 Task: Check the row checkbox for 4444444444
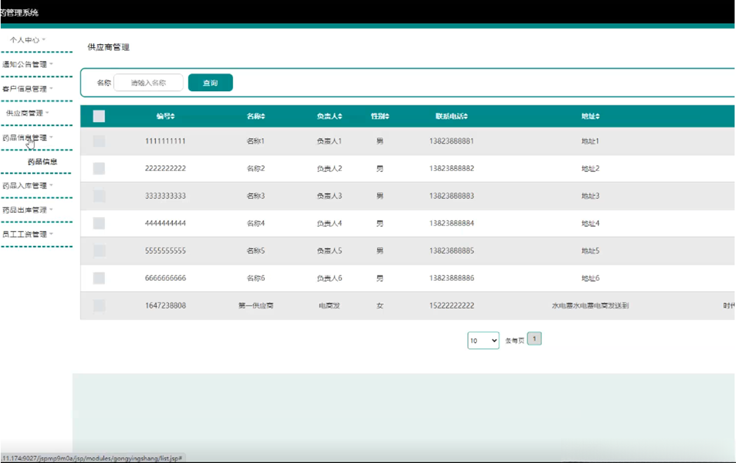(99, 223)
